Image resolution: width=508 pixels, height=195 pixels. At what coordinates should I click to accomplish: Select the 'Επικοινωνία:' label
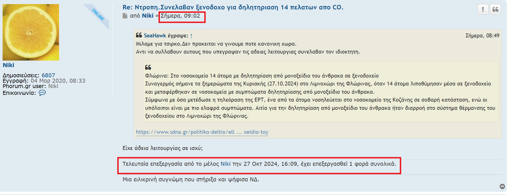tap(19, 93)
